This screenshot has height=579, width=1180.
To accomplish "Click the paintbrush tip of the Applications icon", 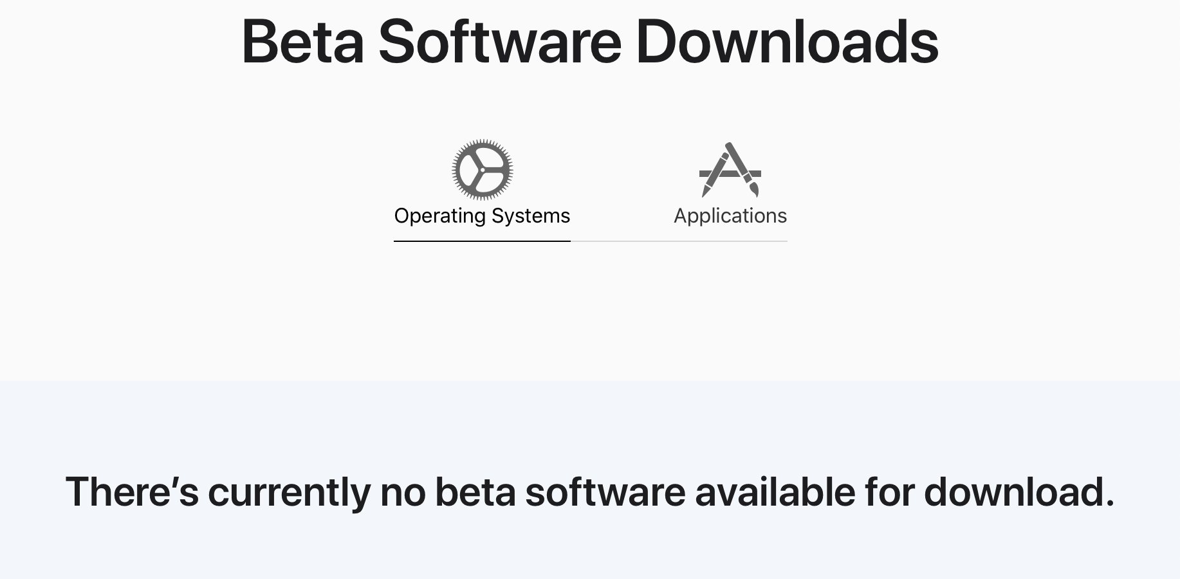I will click(755, 190).
